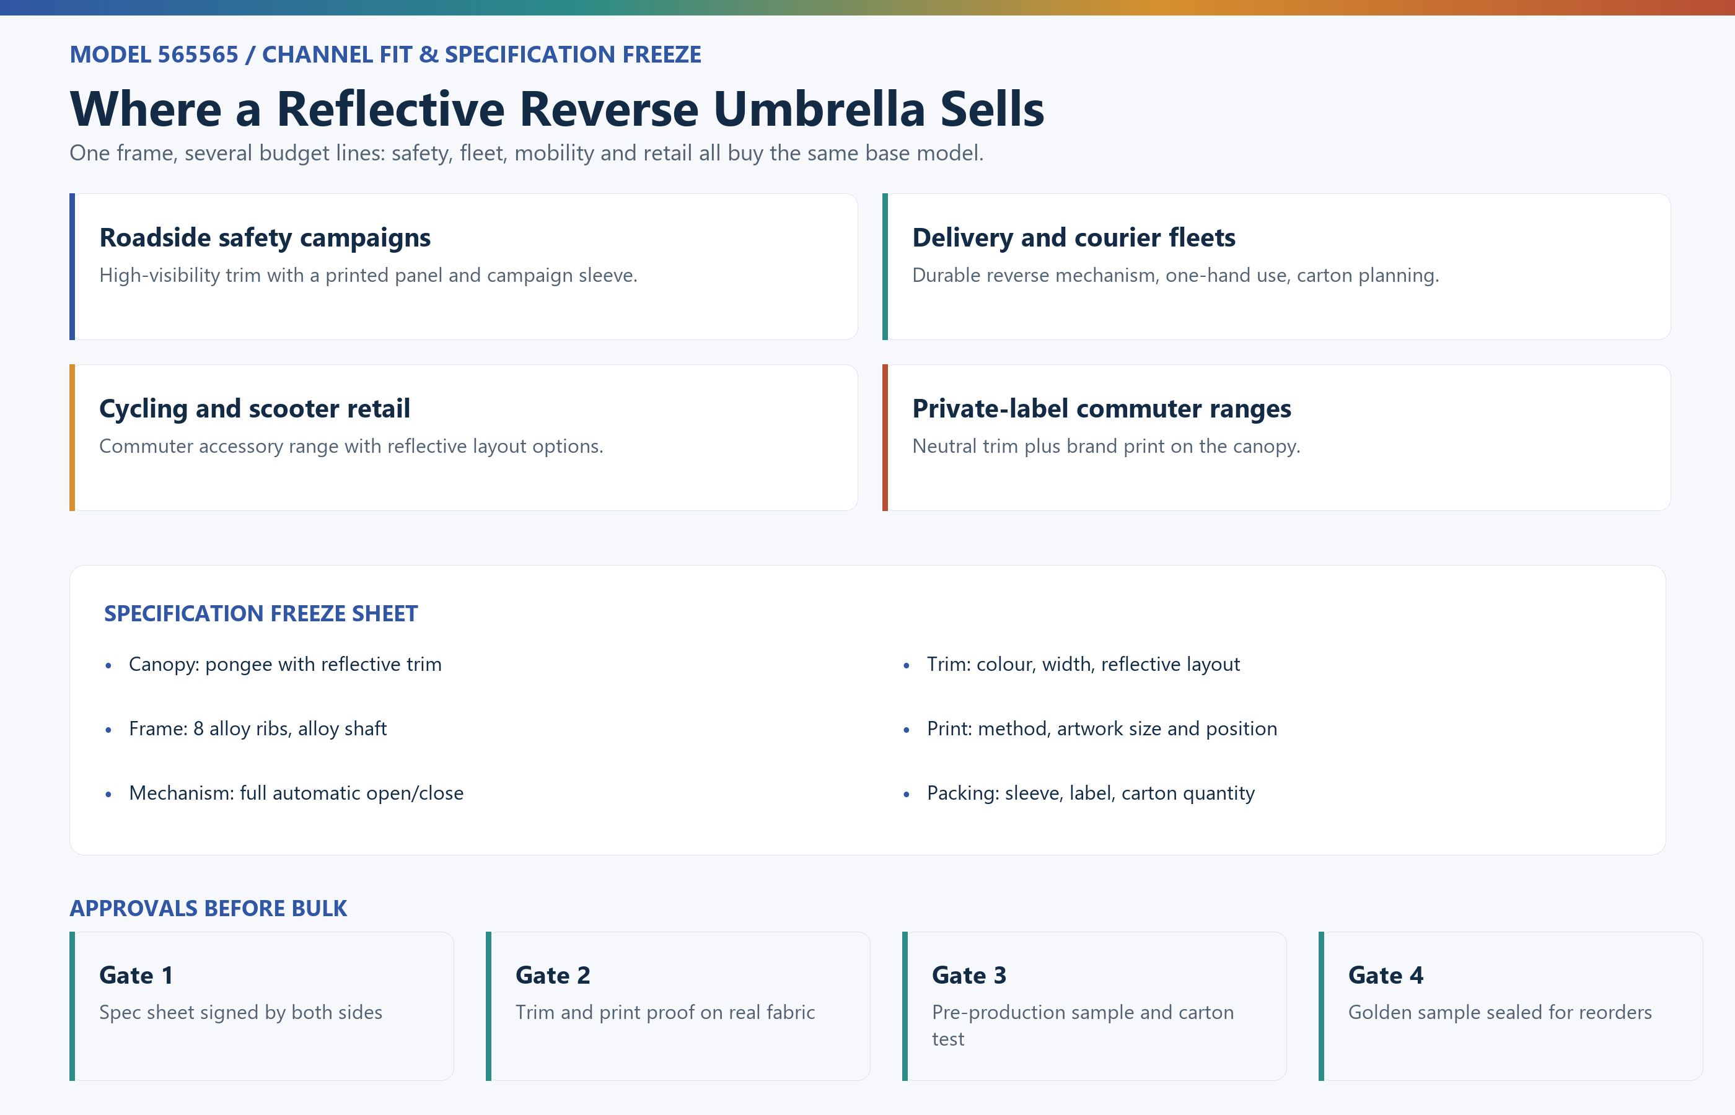
Task: Click 'Durable reverse mechanism, one-hand use' text
Action: [1176, 275]
